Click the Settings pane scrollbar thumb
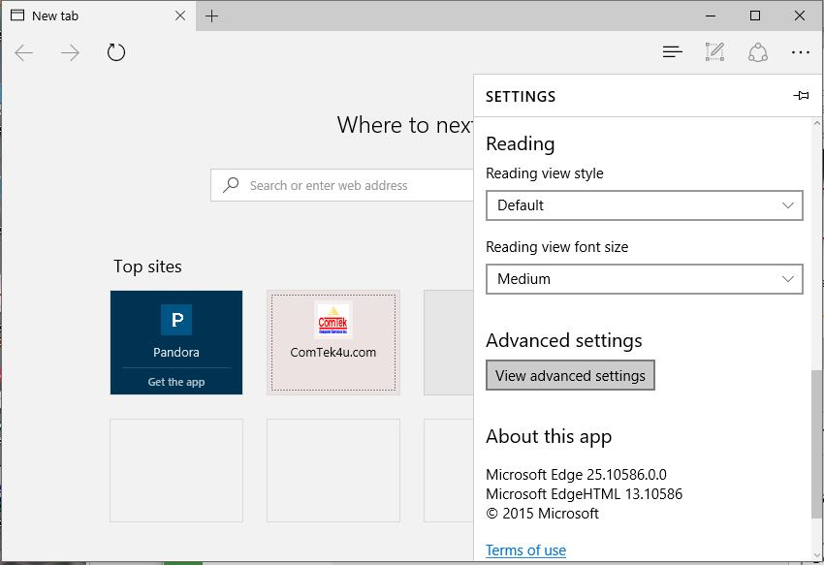824x565 pixels. pyautogui.click(x=816, y=444)
